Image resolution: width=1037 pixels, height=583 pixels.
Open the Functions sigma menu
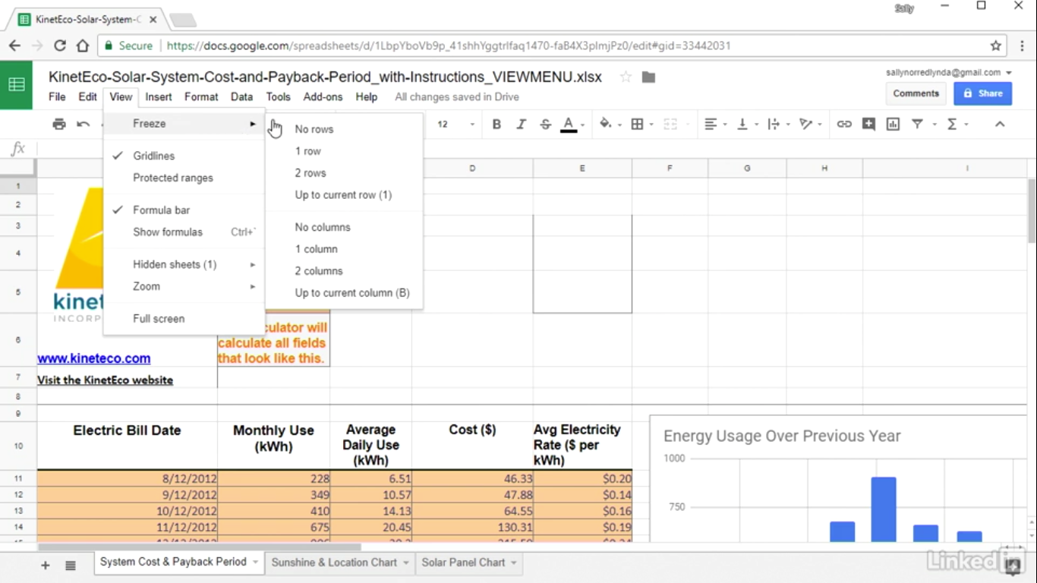[952, 124]
